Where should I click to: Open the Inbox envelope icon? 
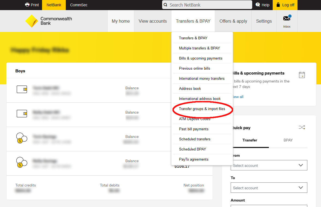click(287, 19)
